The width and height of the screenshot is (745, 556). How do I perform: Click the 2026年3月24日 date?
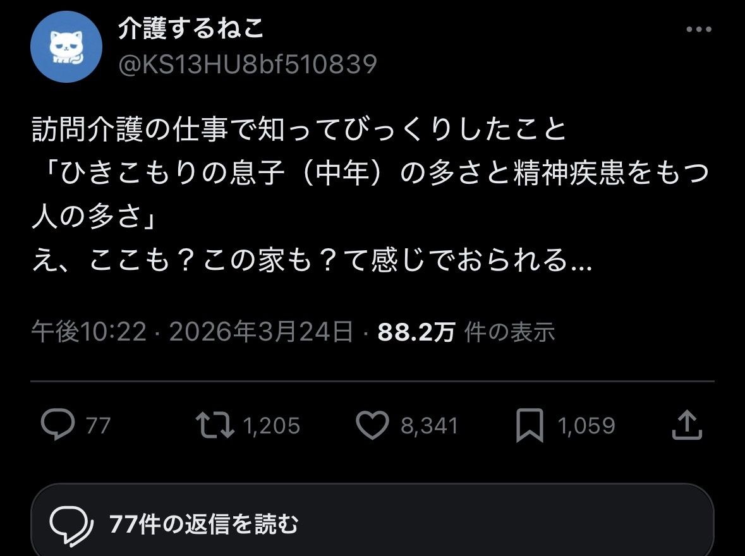[x=261, y=332]
